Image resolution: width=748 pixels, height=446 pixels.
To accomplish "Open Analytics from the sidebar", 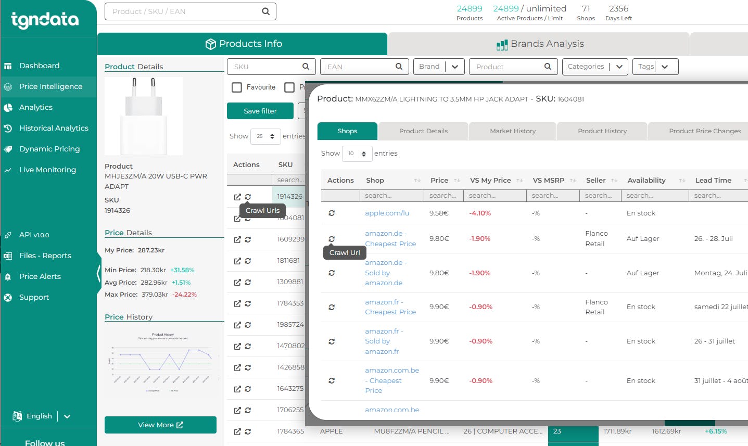I will tap(35, 107).
